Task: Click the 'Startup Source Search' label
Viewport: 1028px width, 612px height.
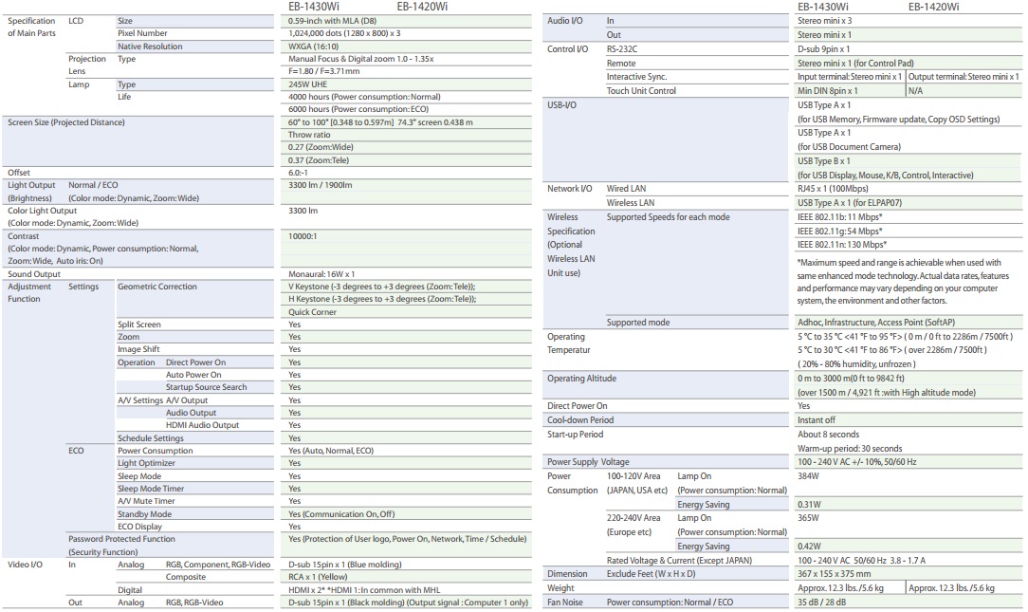Action: (x=207, y=388)
